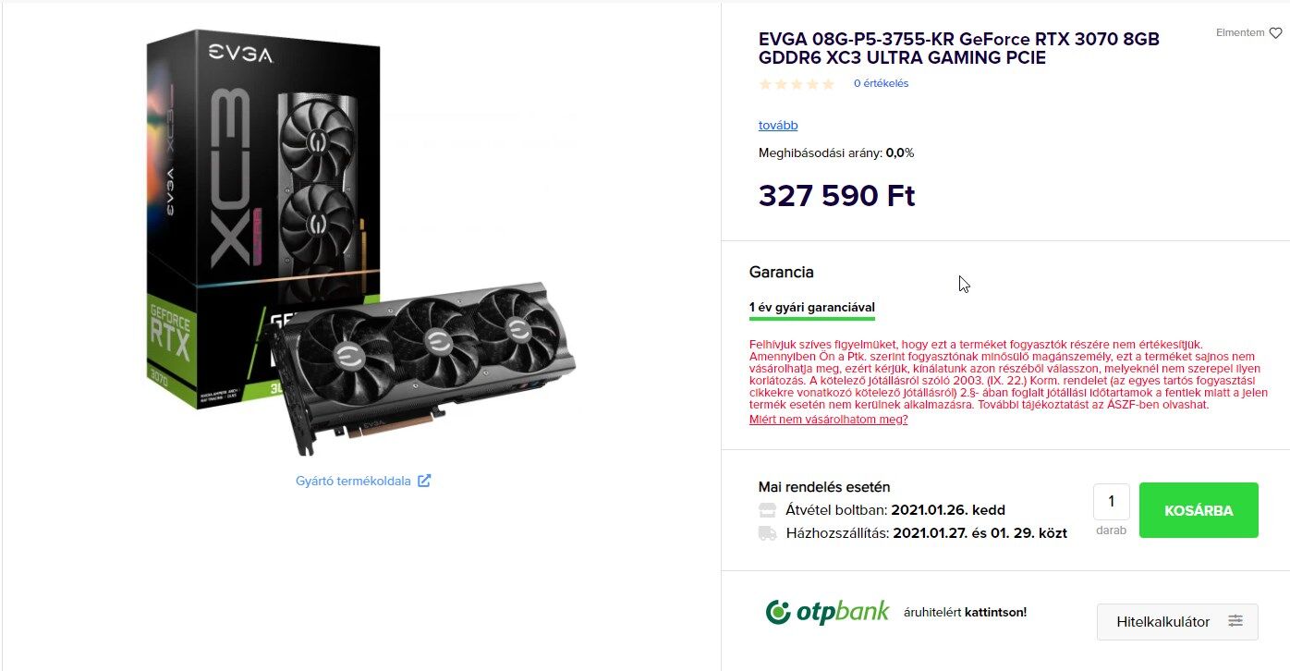1290x671 pixels.
Task: Click the heart icon next to Elmentem
Action: click(x=1275, y=33)
